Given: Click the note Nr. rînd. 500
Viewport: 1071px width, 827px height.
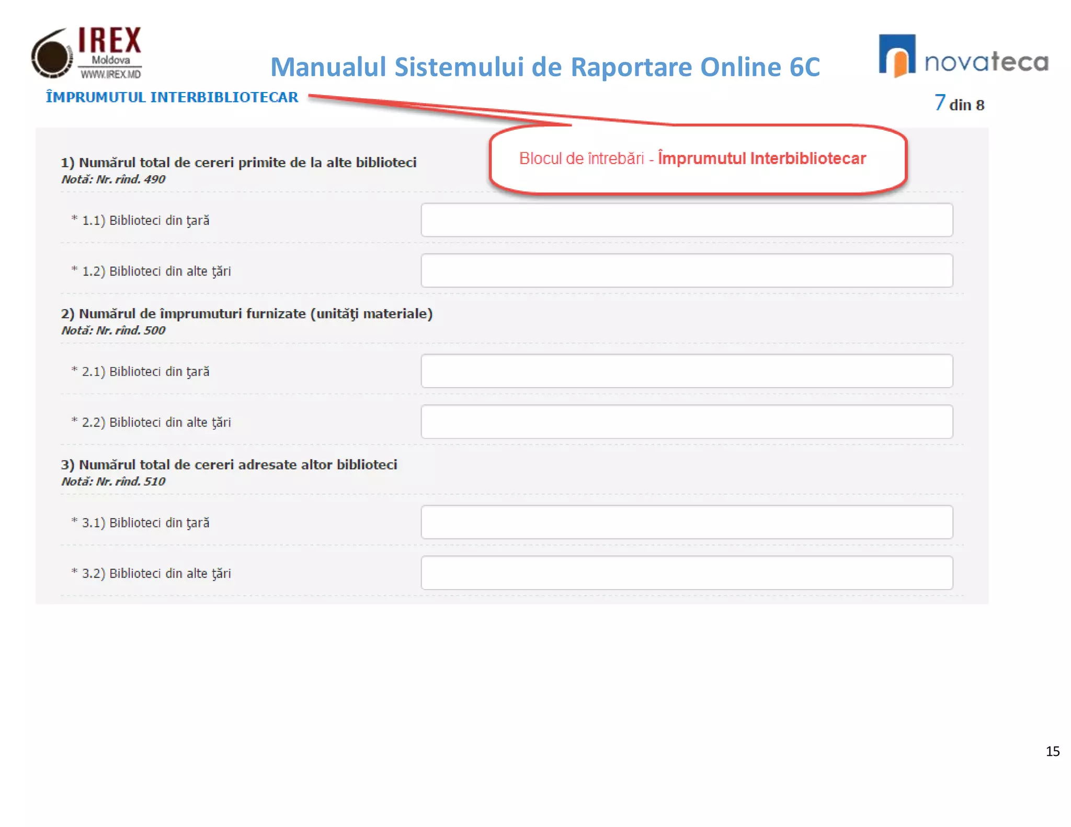Looking at the screenshot, I should pyautogui.click(x=113, y=330).
